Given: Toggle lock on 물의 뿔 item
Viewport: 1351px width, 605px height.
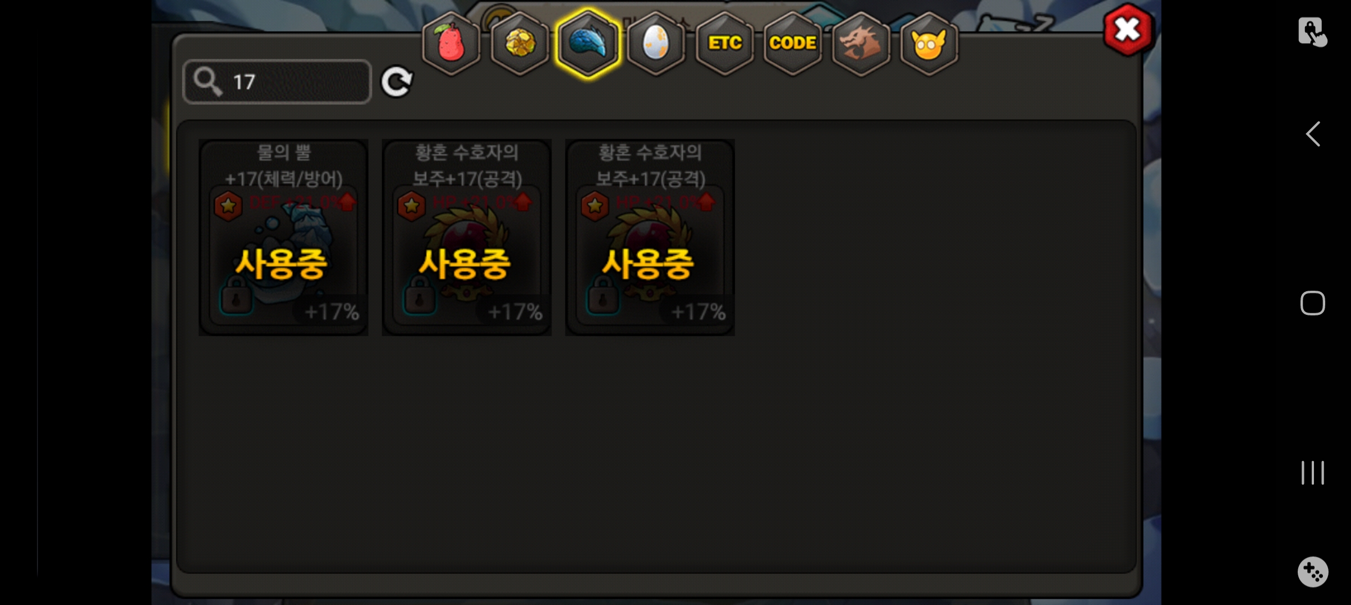Looking at the screenshot, I should coord(236,297).
